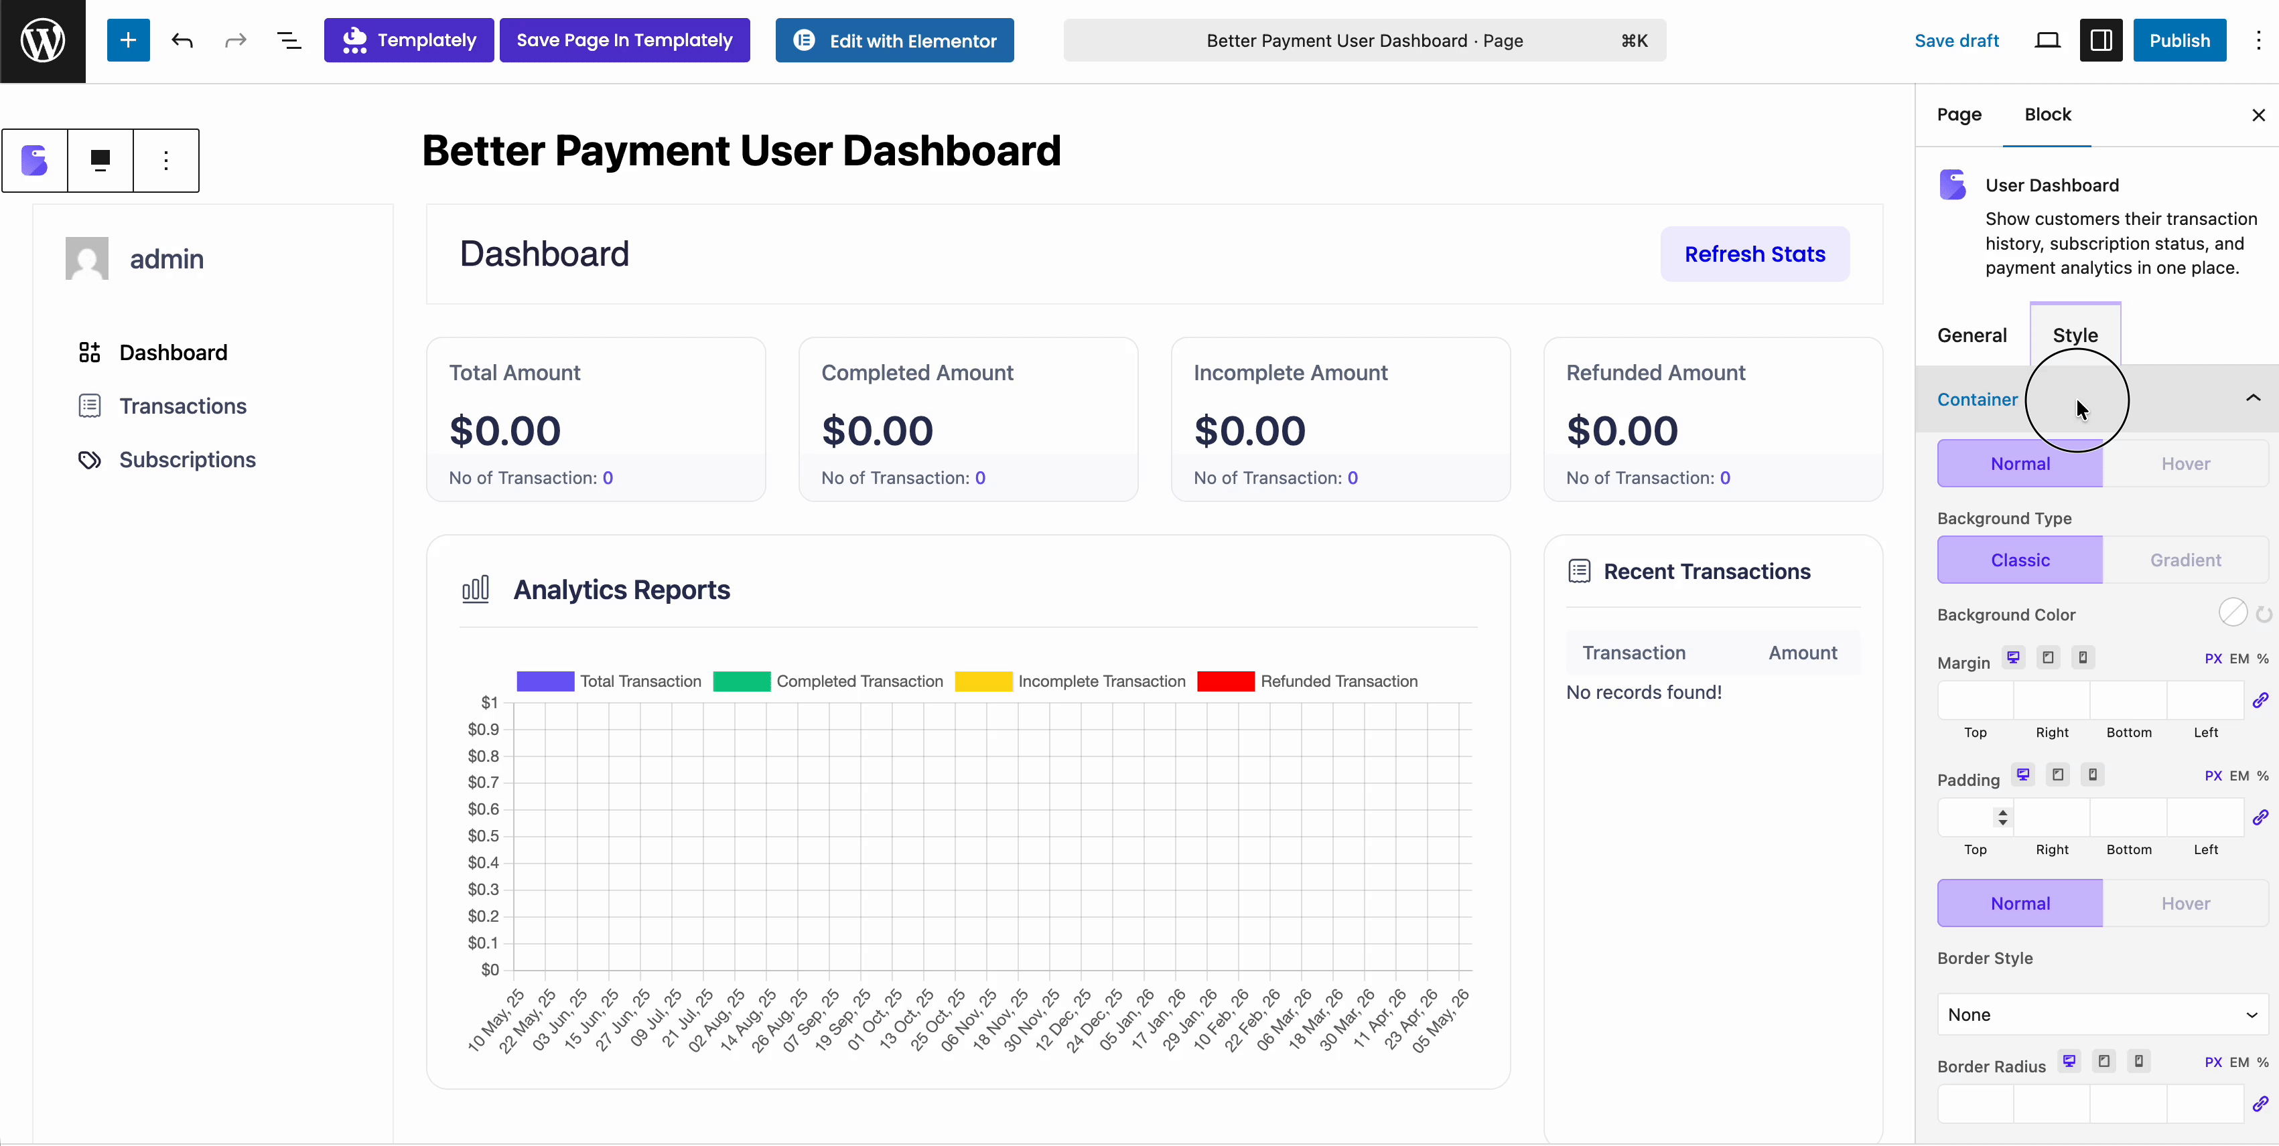The image size is (2279, 1146).
Task: Switch to the Page sidebar tab
Action: click(x=1959, y=115)
